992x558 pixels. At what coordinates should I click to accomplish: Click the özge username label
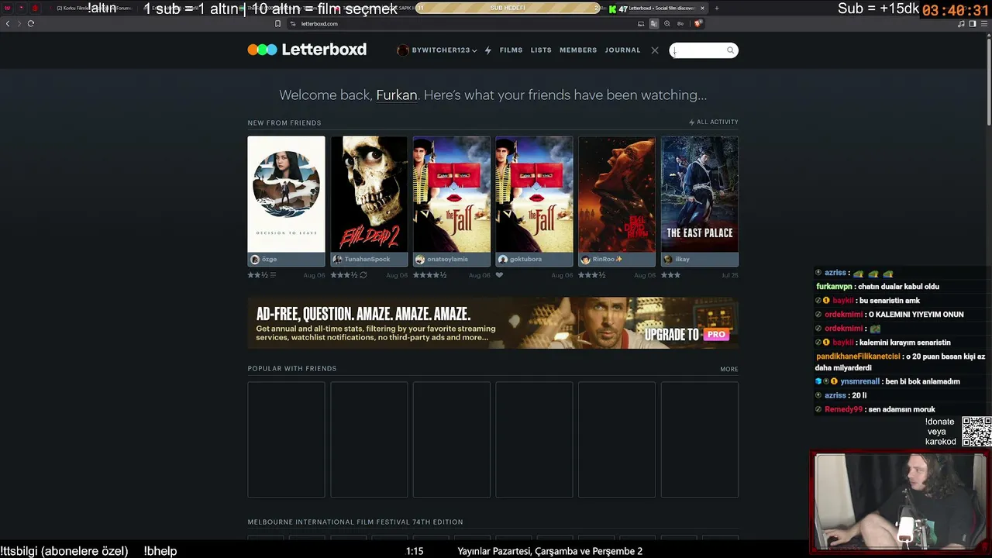point(269,260)
